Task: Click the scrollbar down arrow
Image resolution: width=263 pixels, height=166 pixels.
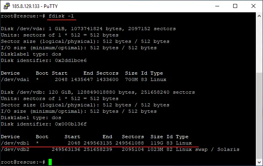Action: pyautogui.click(x=259, y=162)
